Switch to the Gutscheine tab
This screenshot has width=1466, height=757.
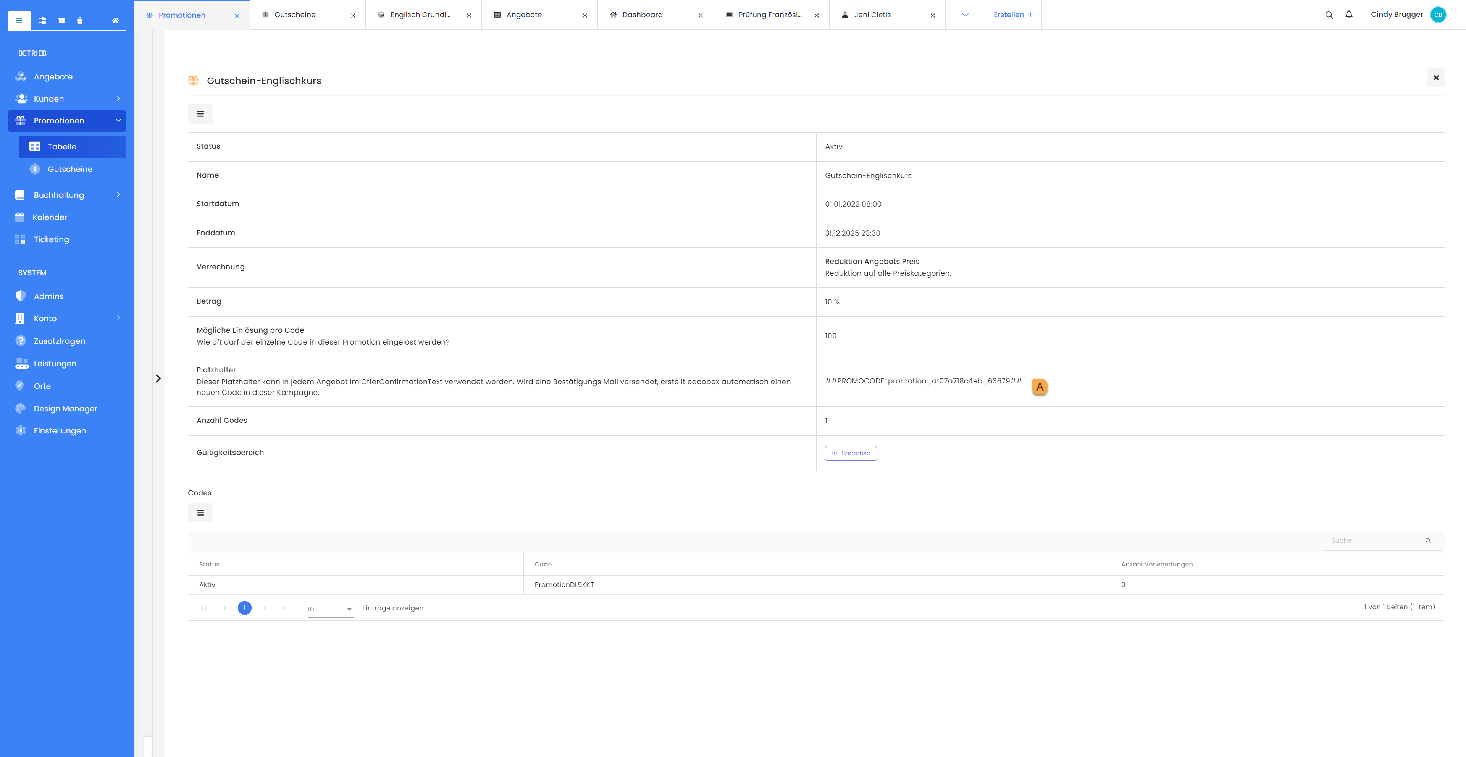[x=295, y=15]
